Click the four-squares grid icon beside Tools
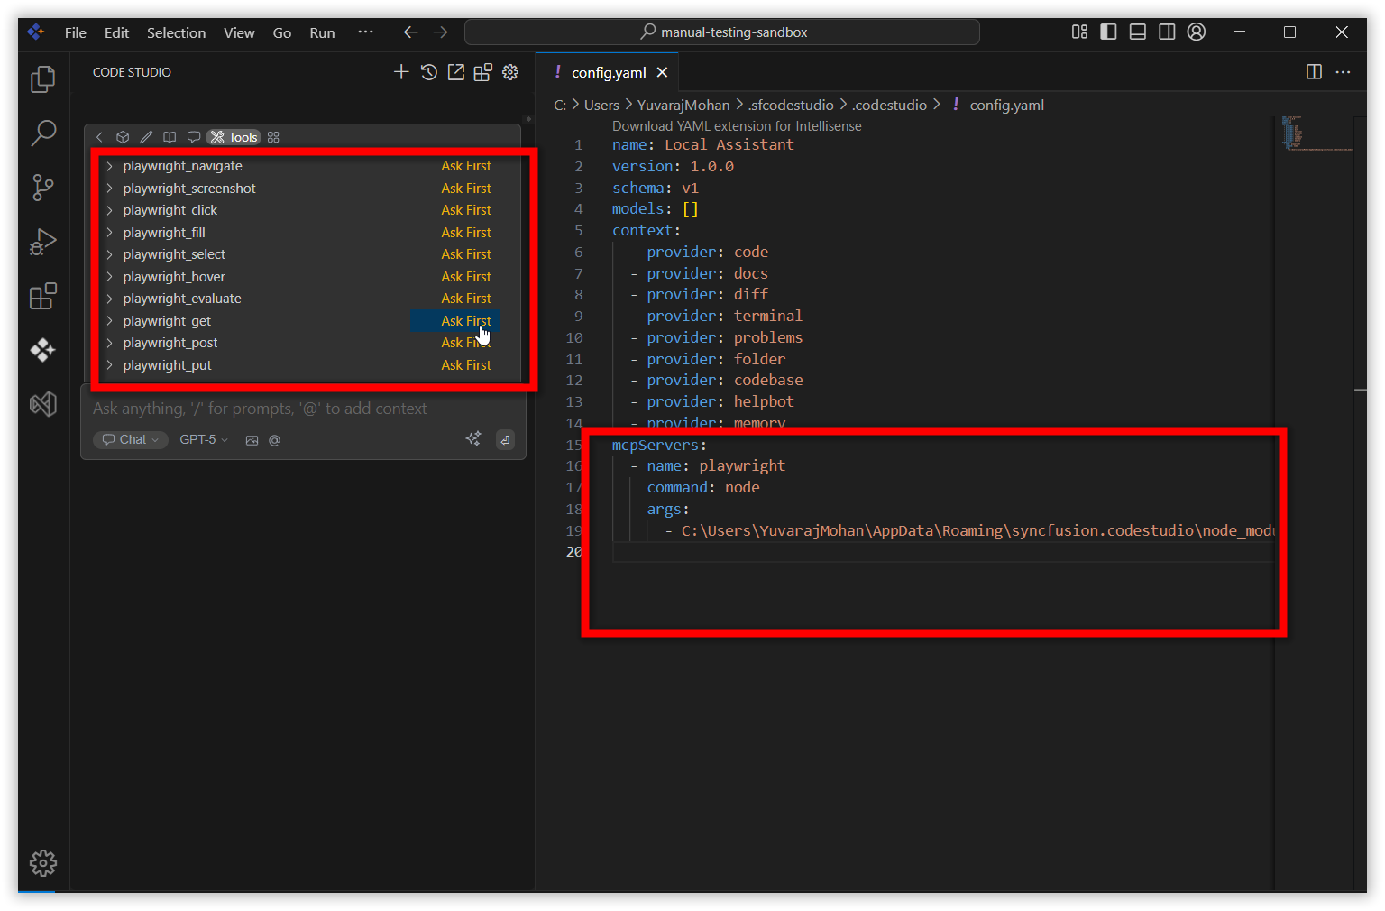Screen dimensions: 1385x911 click(x=273, y=137)
